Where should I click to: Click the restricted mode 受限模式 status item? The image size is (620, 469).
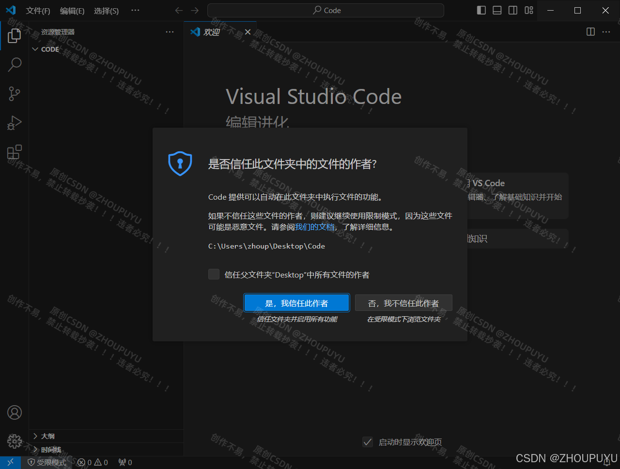click(46, 462)
